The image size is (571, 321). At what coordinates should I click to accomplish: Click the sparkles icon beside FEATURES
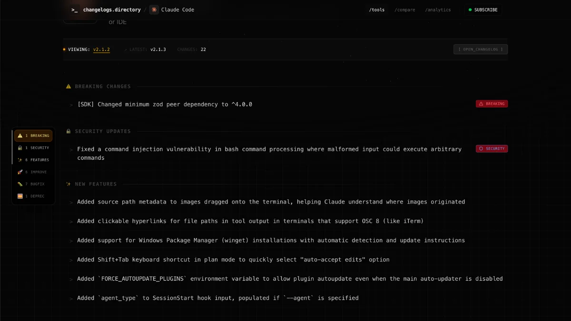point(20,160)
